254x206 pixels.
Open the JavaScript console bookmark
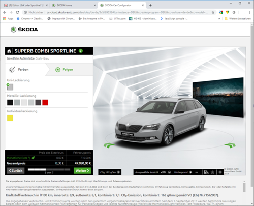click(x=174, y=19)
